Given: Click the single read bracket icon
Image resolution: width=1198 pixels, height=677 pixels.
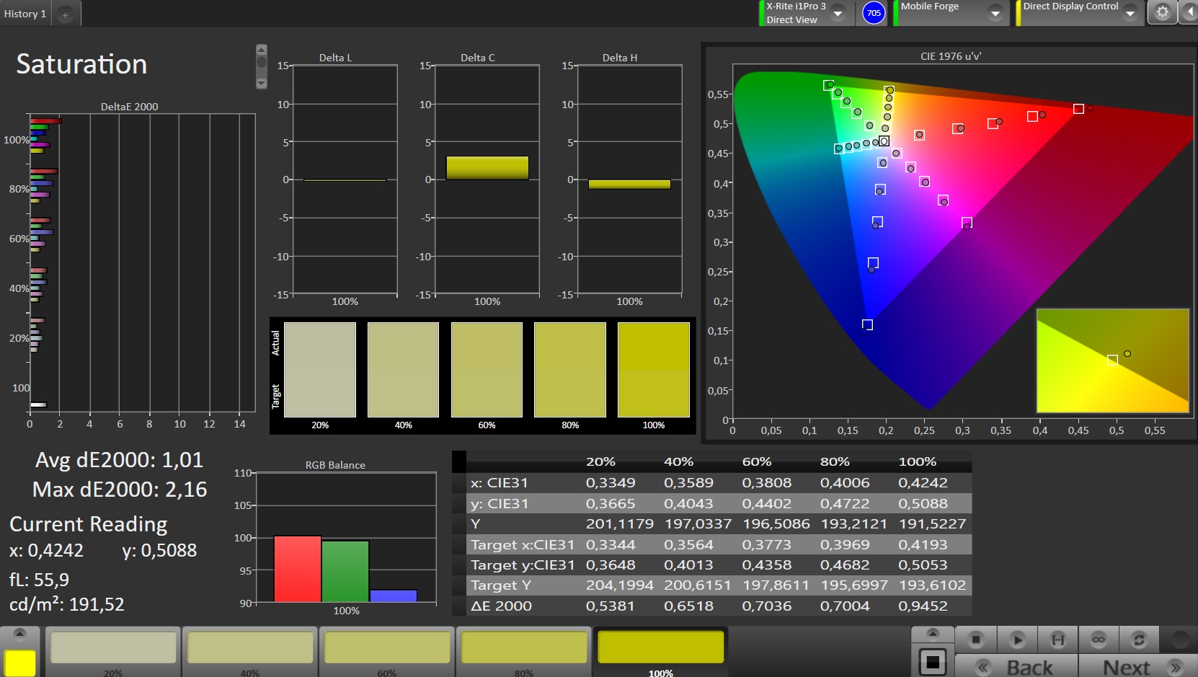Looking at the screenshot, I should pos(1057,640).
